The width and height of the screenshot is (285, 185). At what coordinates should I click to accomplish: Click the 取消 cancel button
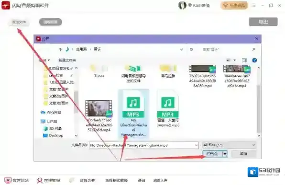coord(244,154)
